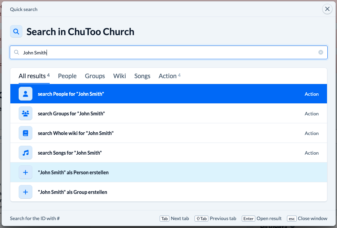
Task: Switch to the People tab
Action: [x=67, y=76]
